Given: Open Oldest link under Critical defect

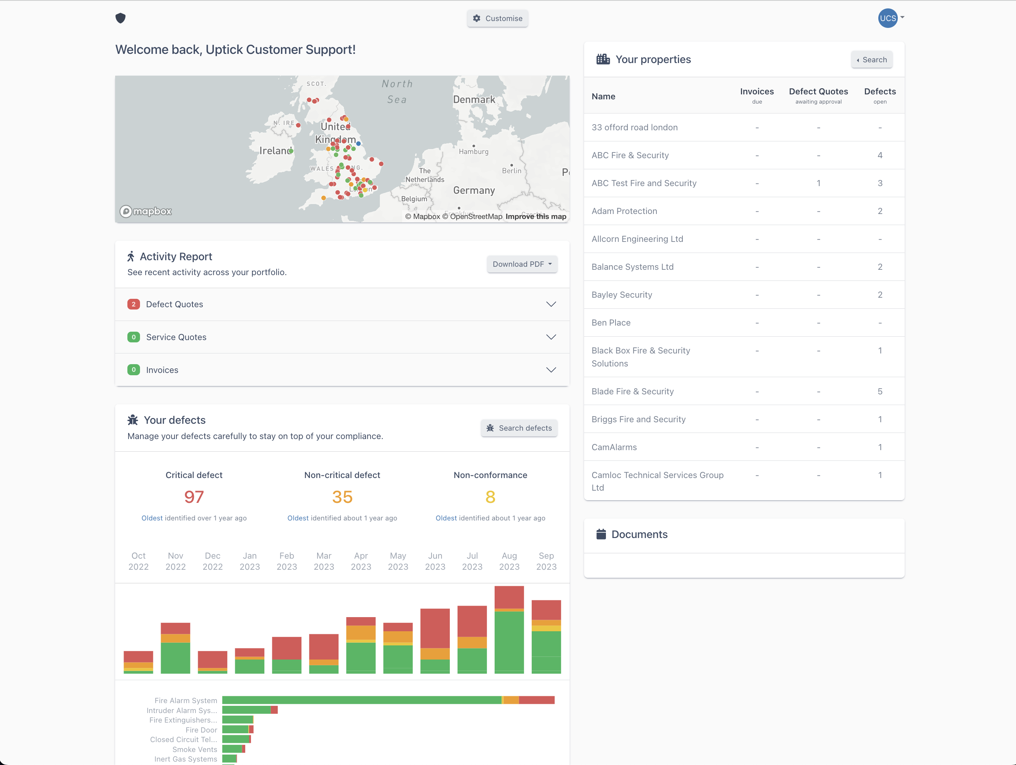Looking at the screenshot, I should click(x=152, y=518).
